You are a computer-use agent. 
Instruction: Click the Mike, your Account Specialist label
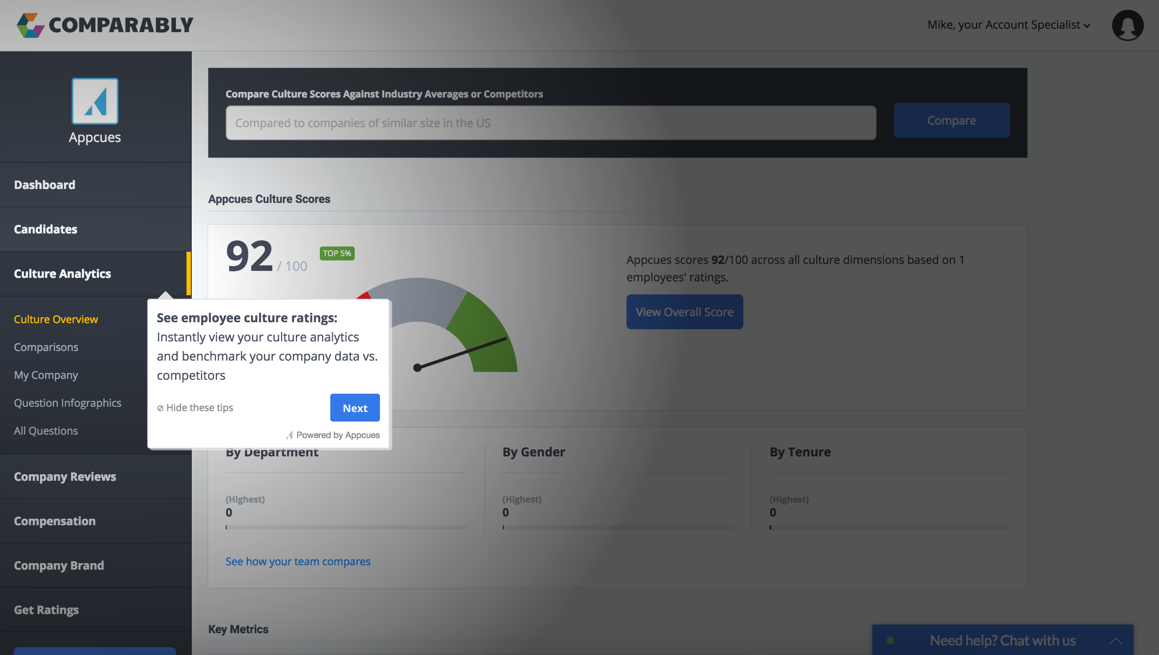[x=1004, y=25]
